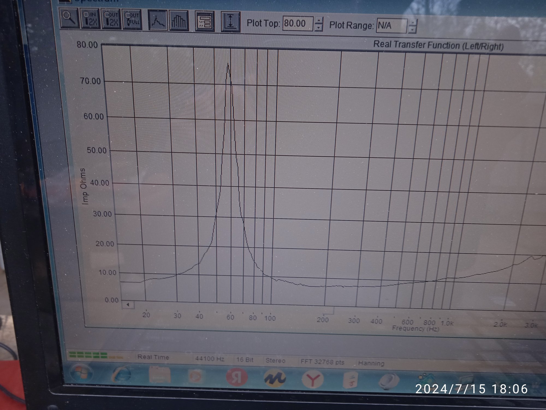Click the Plot Range N/A field

coord(391,26)
